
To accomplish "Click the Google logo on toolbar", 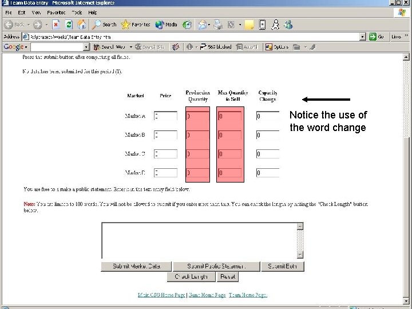I will (14, 47).
